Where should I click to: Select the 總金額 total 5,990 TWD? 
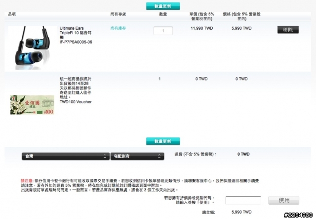pos(241,212)
